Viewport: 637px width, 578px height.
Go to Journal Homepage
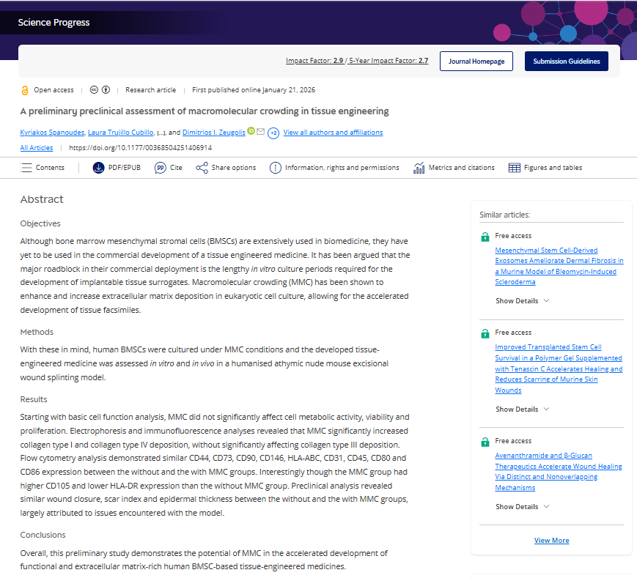tap(476, 62)
